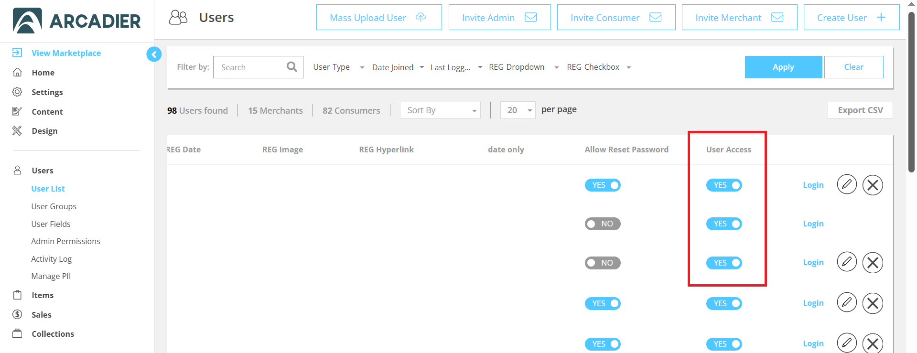The width and height of the screenshot is (917, 353).
Task: Click the Apply filter button
Action: (x=783, y=67)
